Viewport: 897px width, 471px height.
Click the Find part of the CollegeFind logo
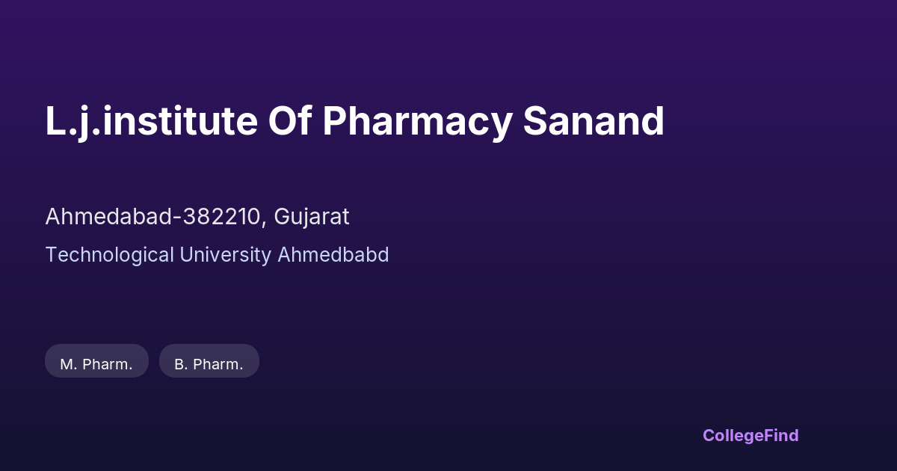click(x=780, y=435)
